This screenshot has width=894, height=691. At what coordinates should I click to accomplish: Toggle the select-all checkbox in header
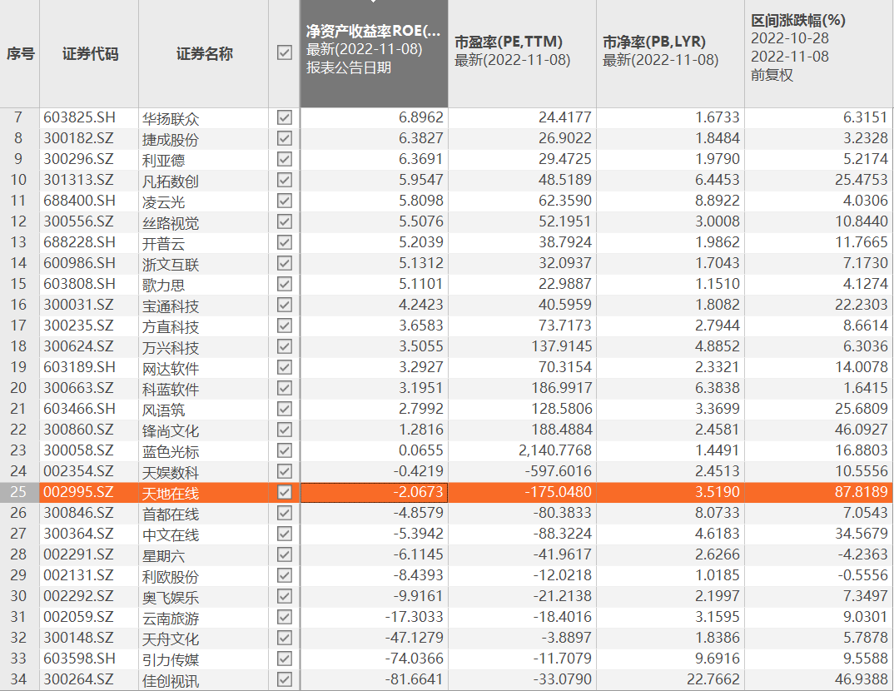pos(284,53)
